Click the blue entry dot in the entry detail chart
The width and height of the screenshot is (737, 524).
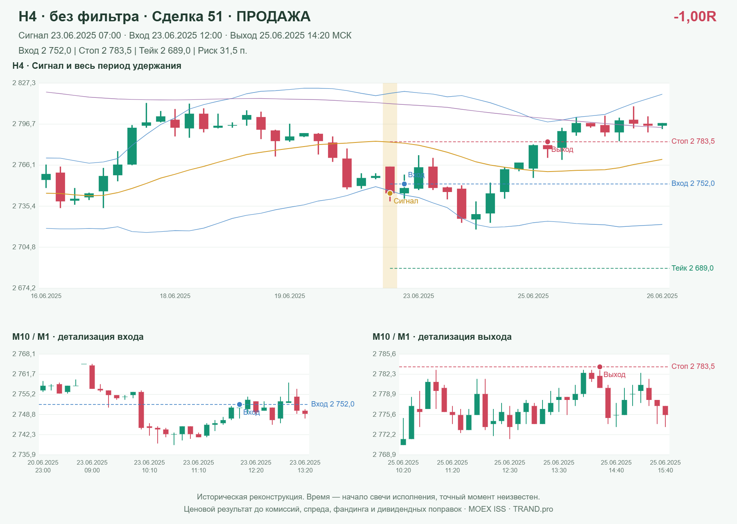240,404
